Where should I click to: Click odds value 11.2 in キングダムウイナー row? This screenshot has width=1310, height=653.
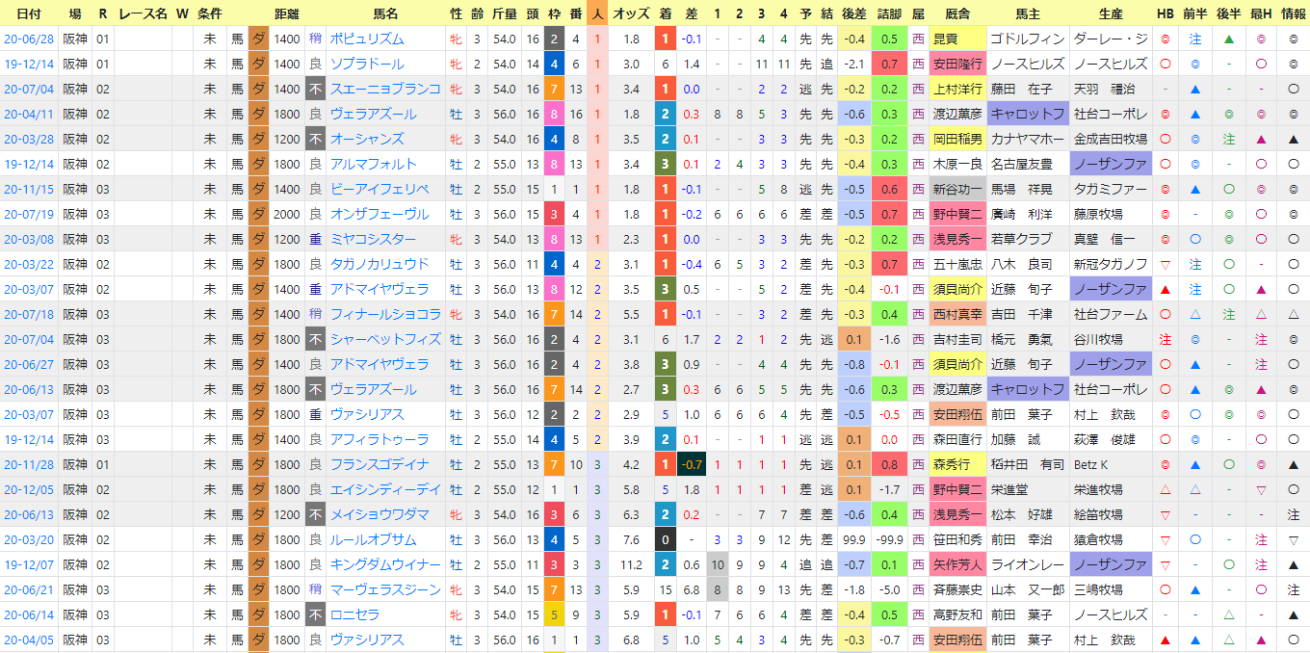631,564
